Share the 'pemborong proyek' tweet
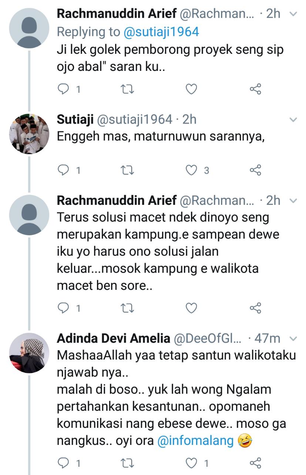Viewport: 306px width, 475px height. 255,89
